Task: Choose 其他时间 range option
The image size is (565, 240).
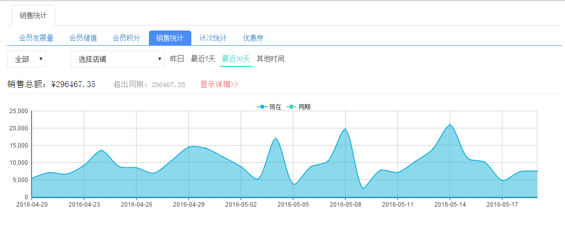Action: 271,59
